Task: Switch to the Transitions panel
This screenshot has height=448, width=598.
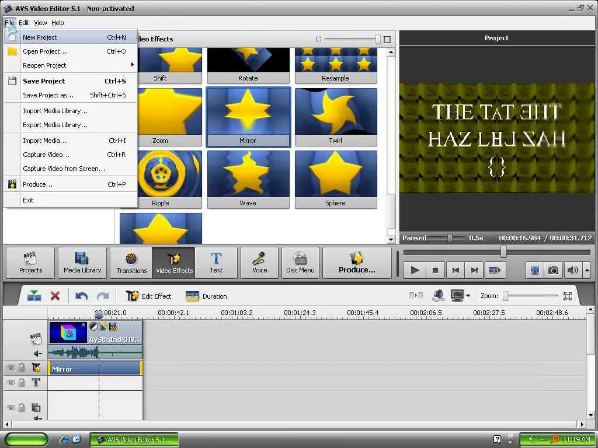Action: pyautogui.click(x=131, y=263)
